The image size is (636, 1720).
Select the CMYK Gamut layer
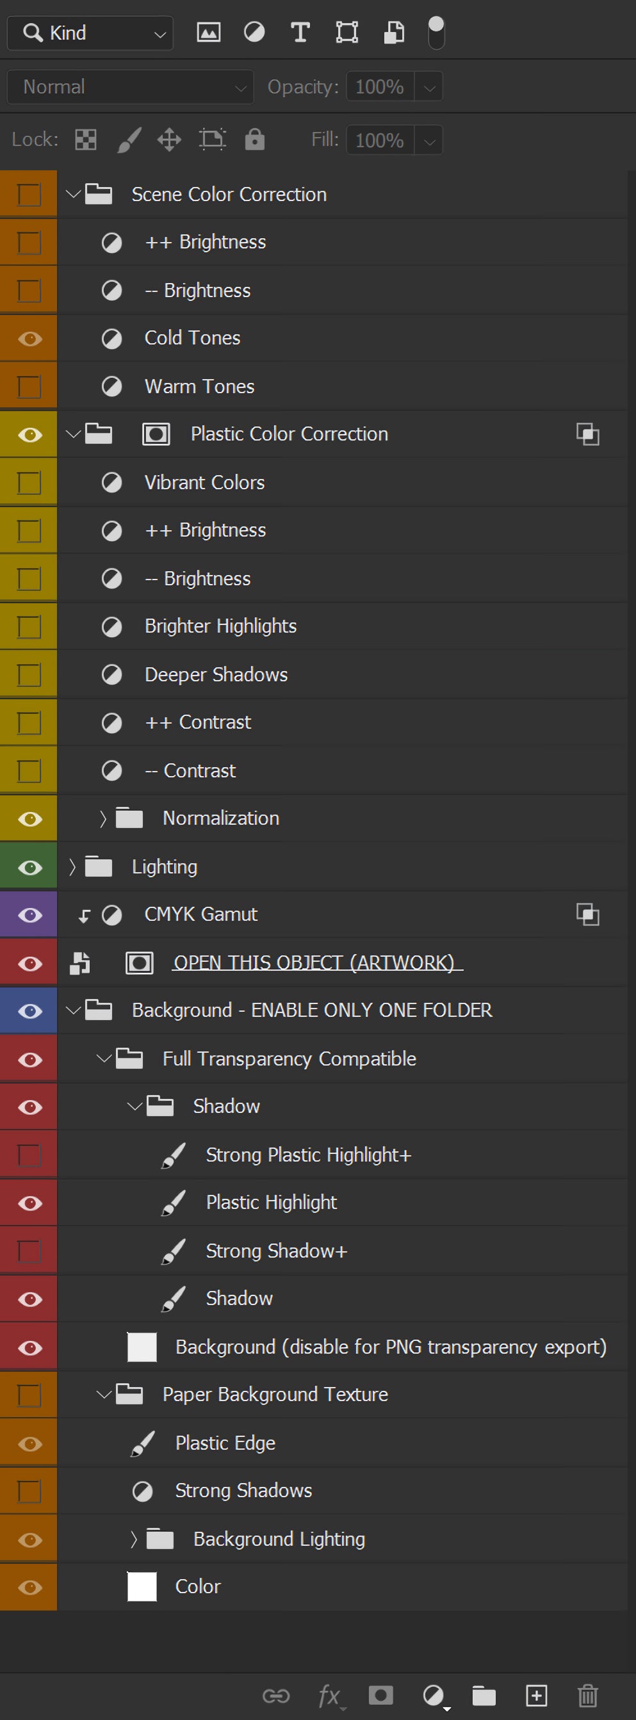tap(201, 915)
